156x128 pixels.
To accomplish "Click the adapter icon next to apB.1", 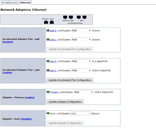I will coord(48,39).
